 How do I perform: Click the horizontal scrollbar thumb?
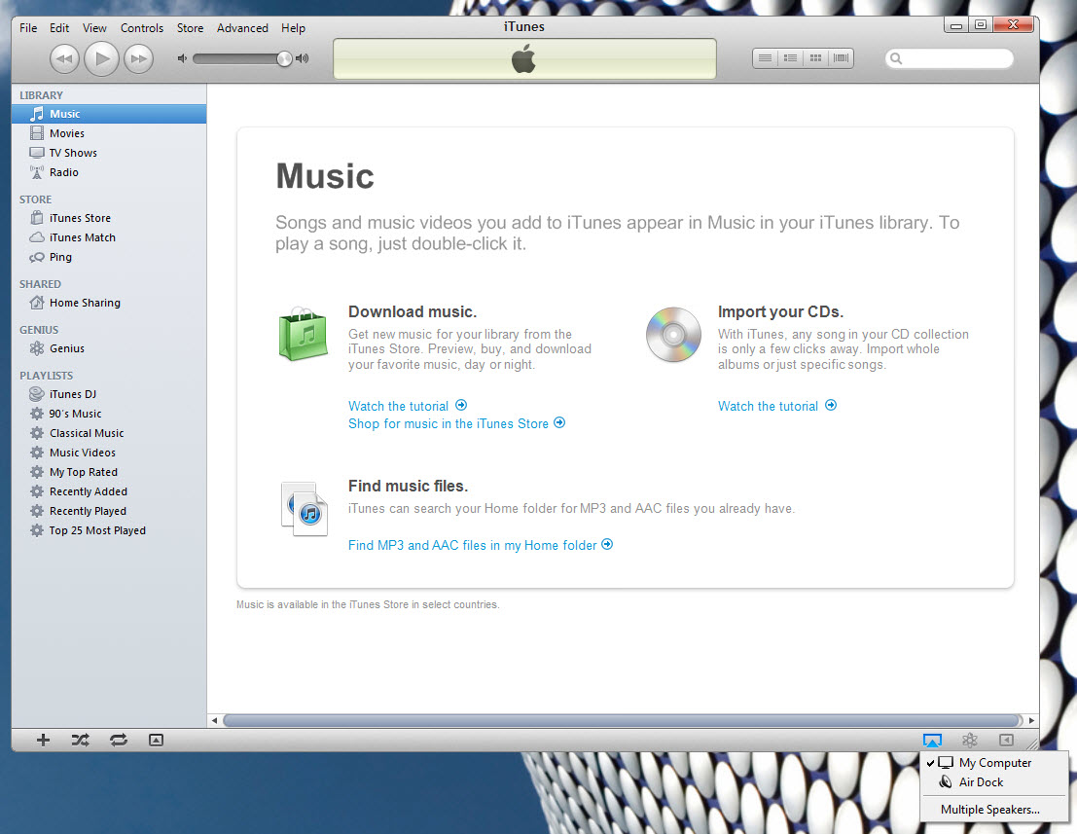[x=623, y=721]
